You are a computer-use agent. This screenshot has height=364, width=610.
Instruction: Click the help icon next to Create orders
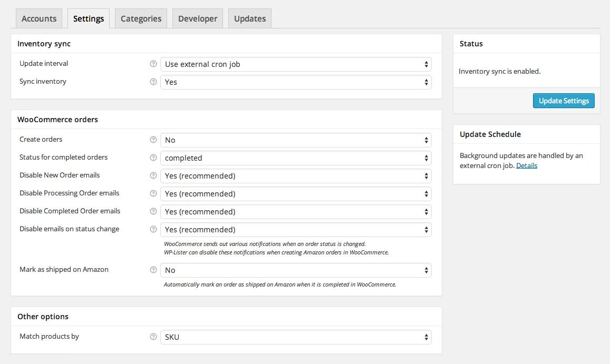coord(153,139)
